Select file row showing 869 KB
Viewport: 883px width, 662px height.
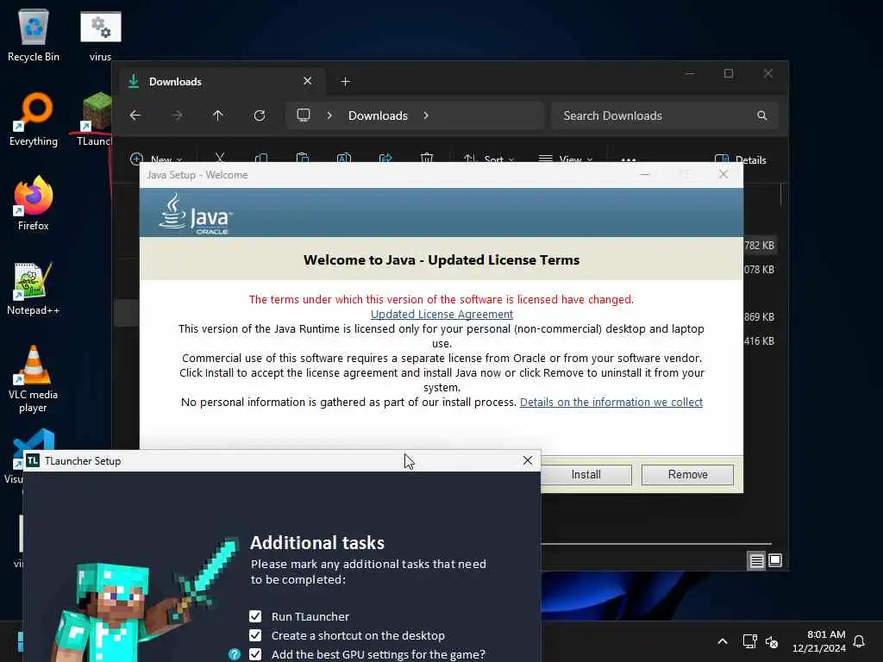(759, 317)
